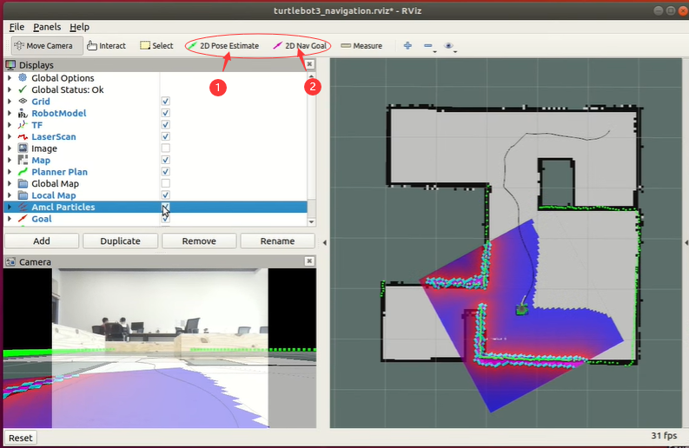Image resolution: width=689 pixels, height=448 pixels.
Task: Click the blue minus toolbar icon
Action: 427,46
